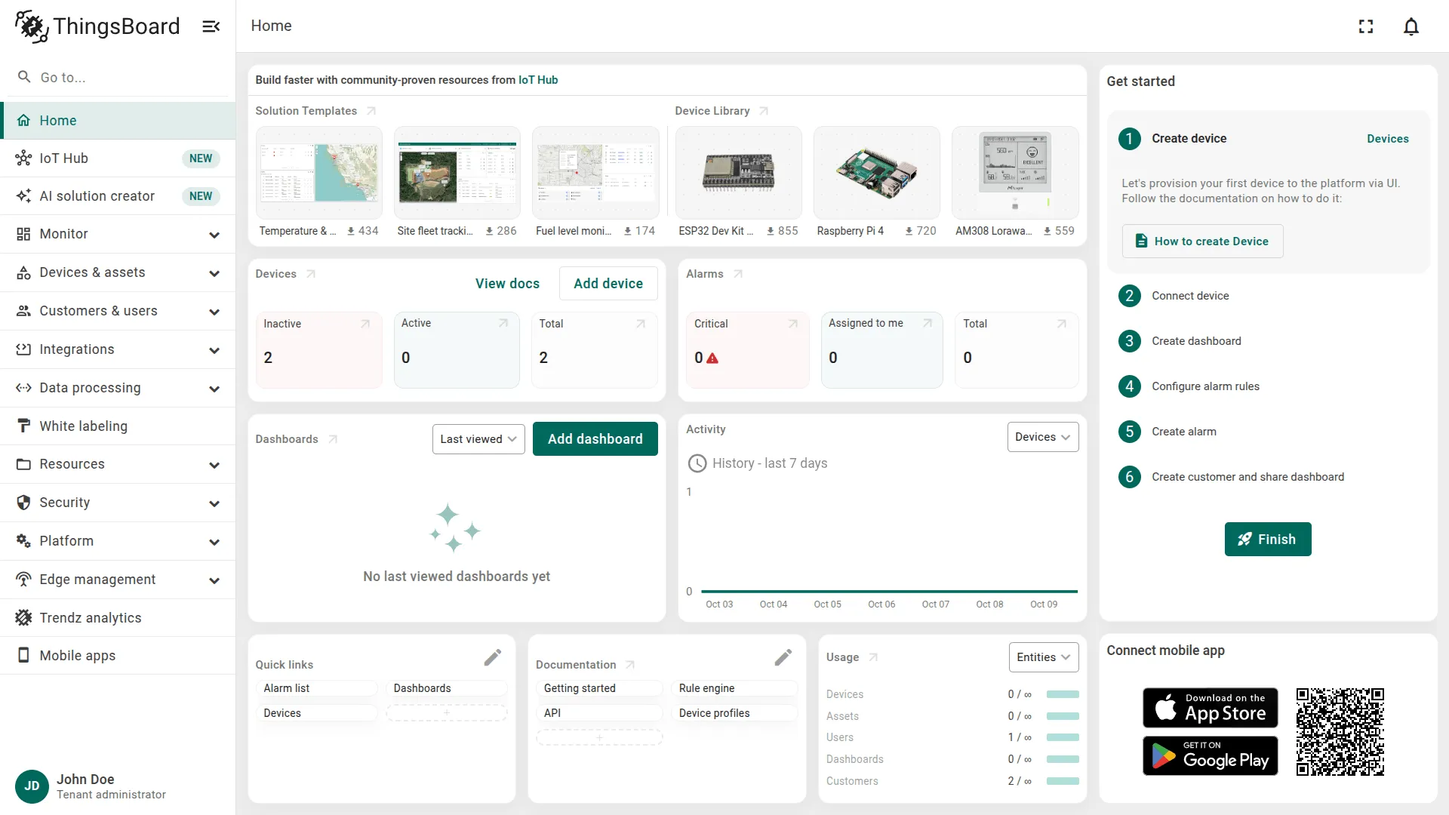Click Download on the App Store badge
Viewport: 1449px width, 815px height.
[1210, 708]
